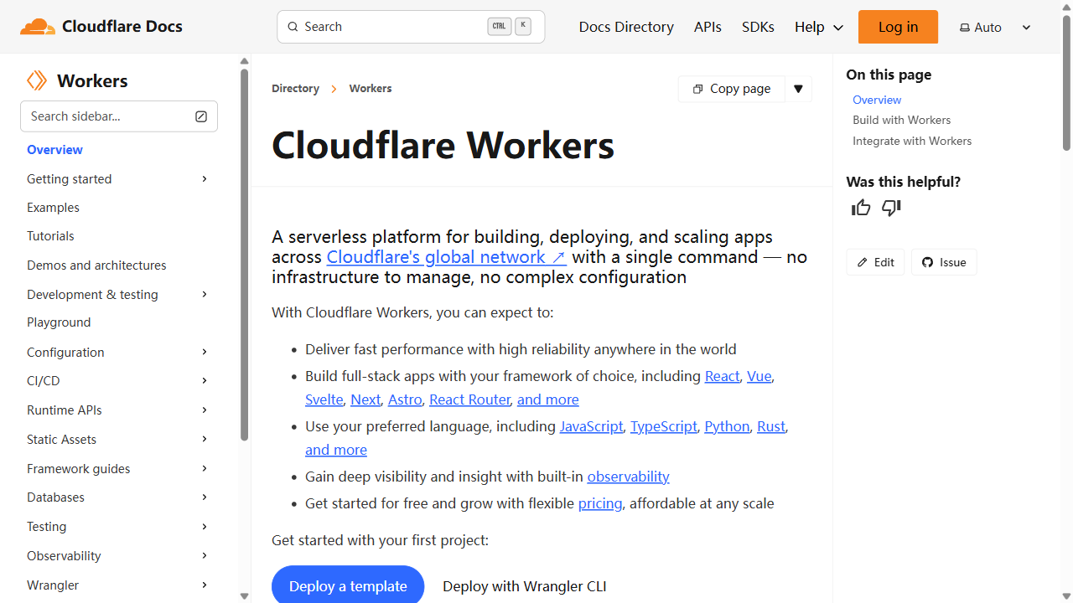Screen dimensions: 1073x603
Task: Click the search magnifier in top bar
Action: point(293,26)
